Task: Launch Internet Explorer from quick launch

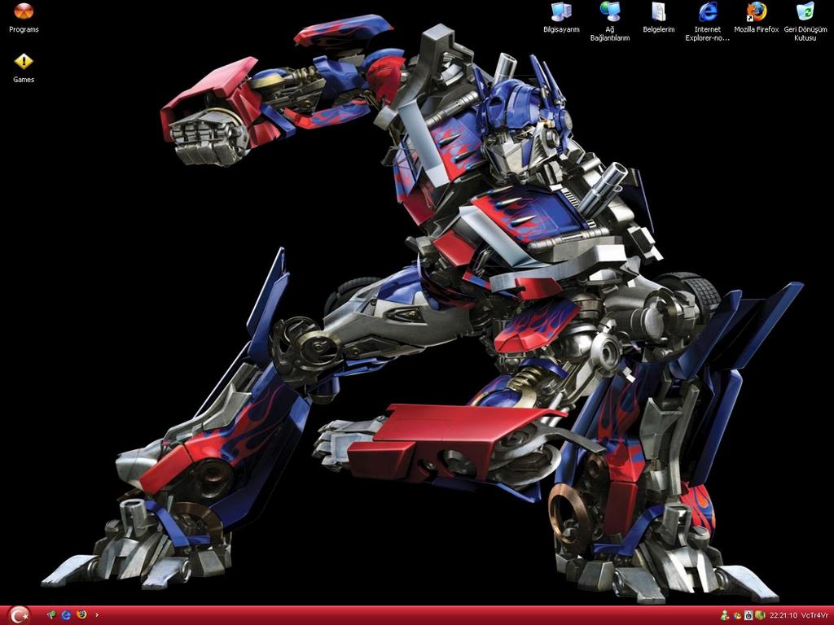Action: [66, 615]
